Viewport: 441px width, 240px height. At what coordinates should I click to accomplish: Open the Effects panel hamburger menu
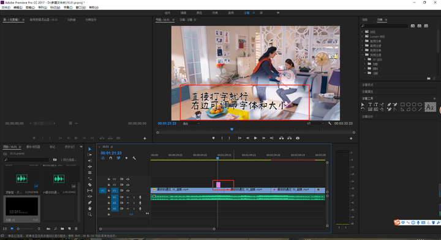(x=386, y=20)
